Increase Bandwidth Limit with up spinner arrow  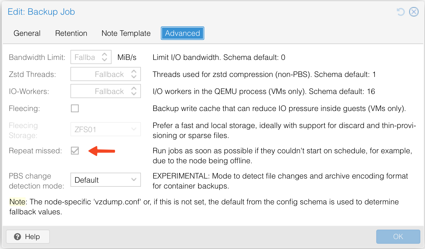104,54
